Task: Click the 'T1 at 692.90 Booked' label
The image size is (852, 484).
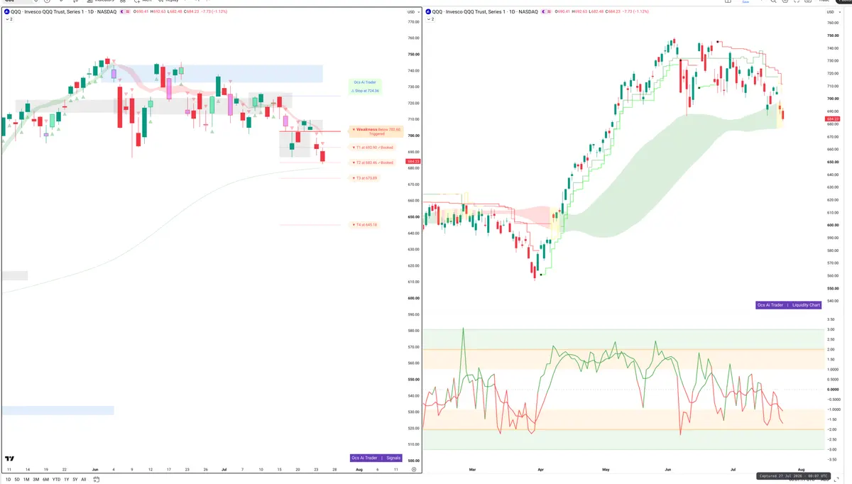Action: point(373,148)
